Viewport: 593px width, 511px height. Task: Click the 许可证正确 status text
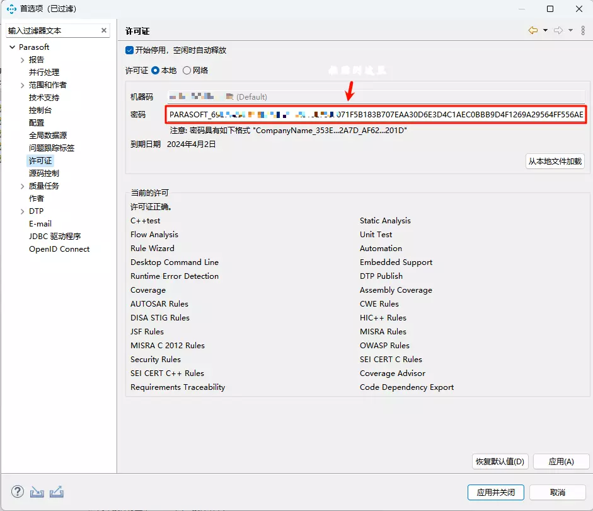pyautogui.click(x=151, y=207)
